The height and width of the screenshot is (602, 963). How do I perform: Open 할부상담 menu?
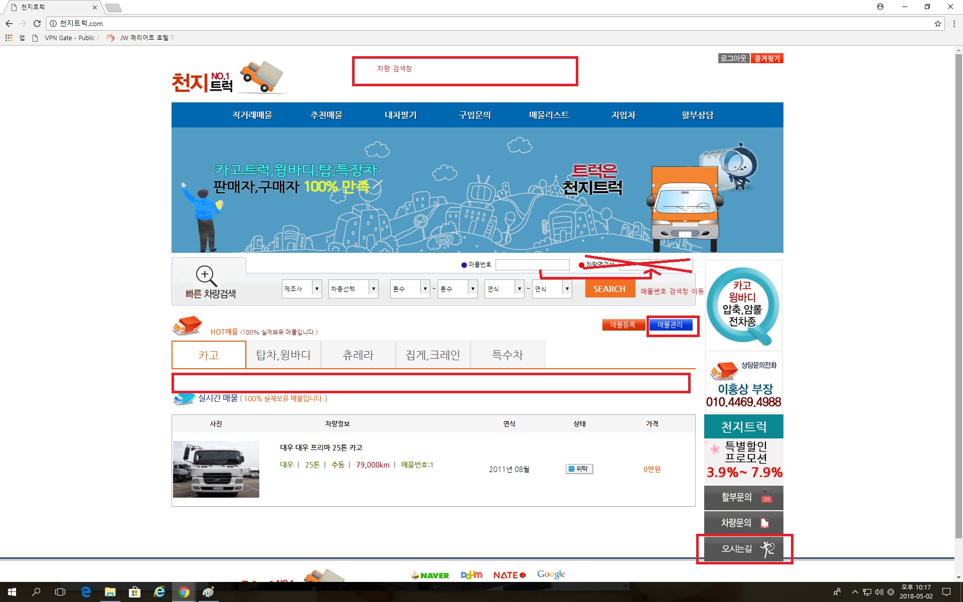[697, 115]
